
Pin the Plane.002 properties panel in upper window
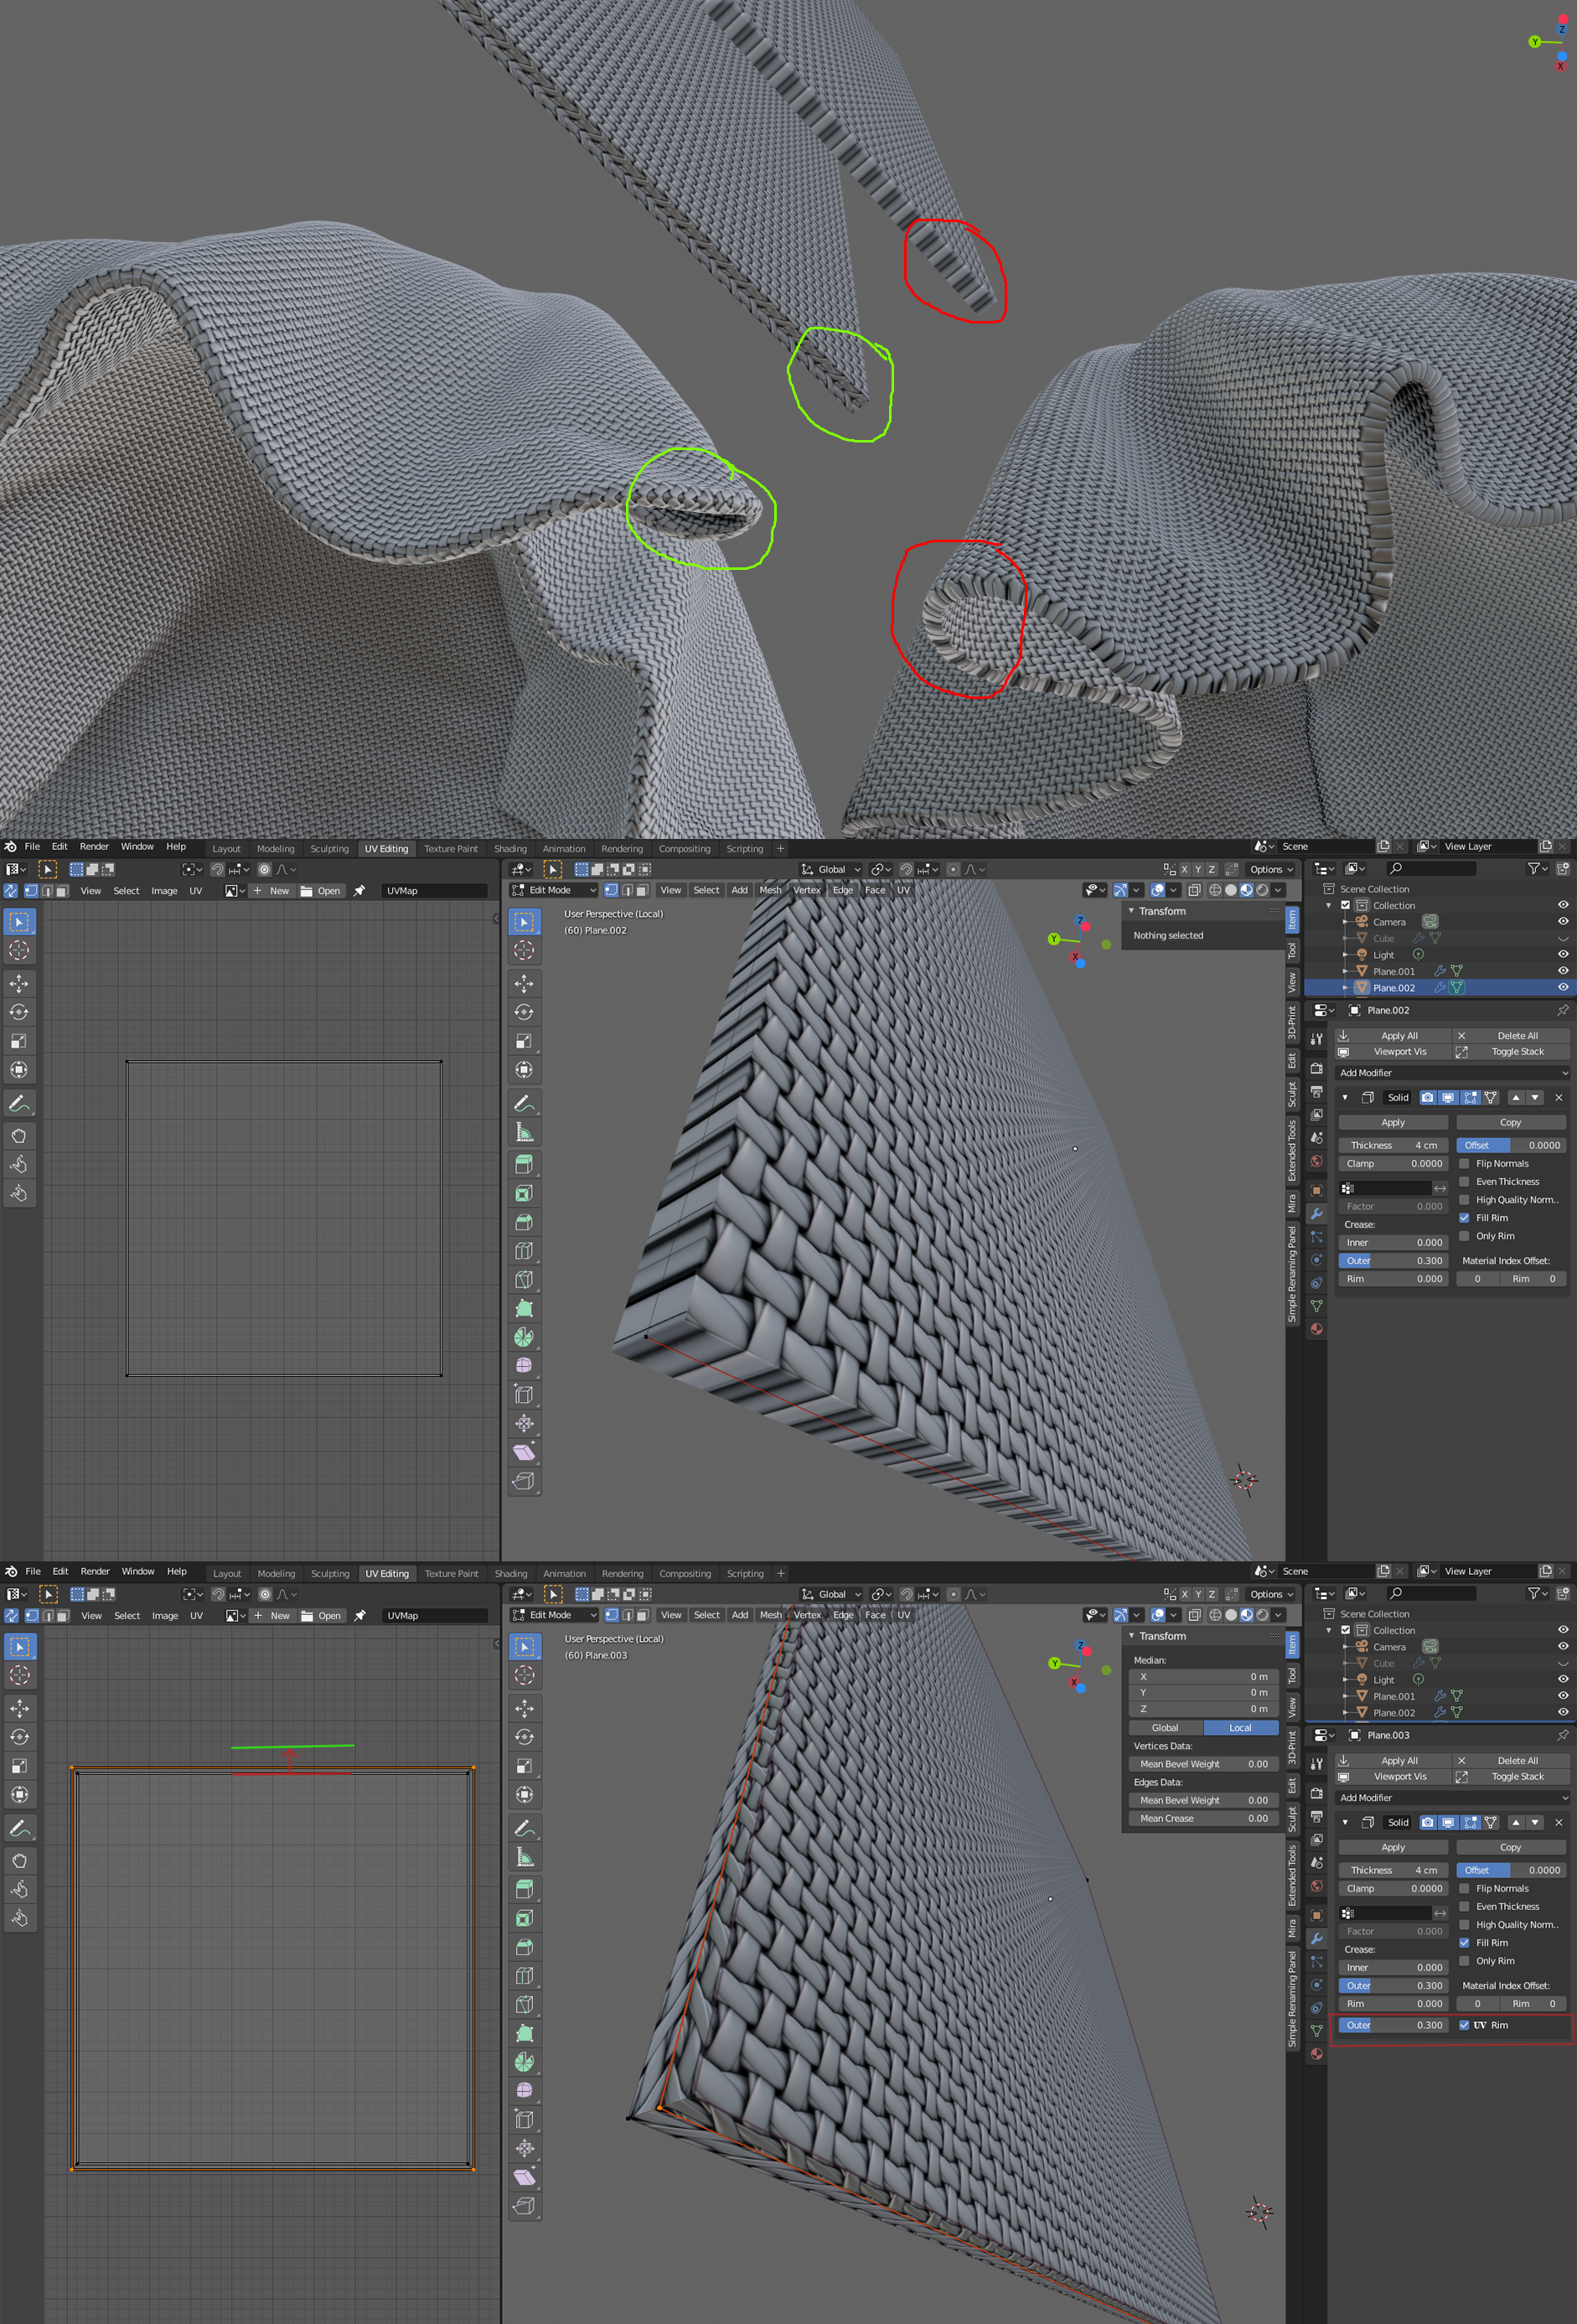[1562, 1010]
